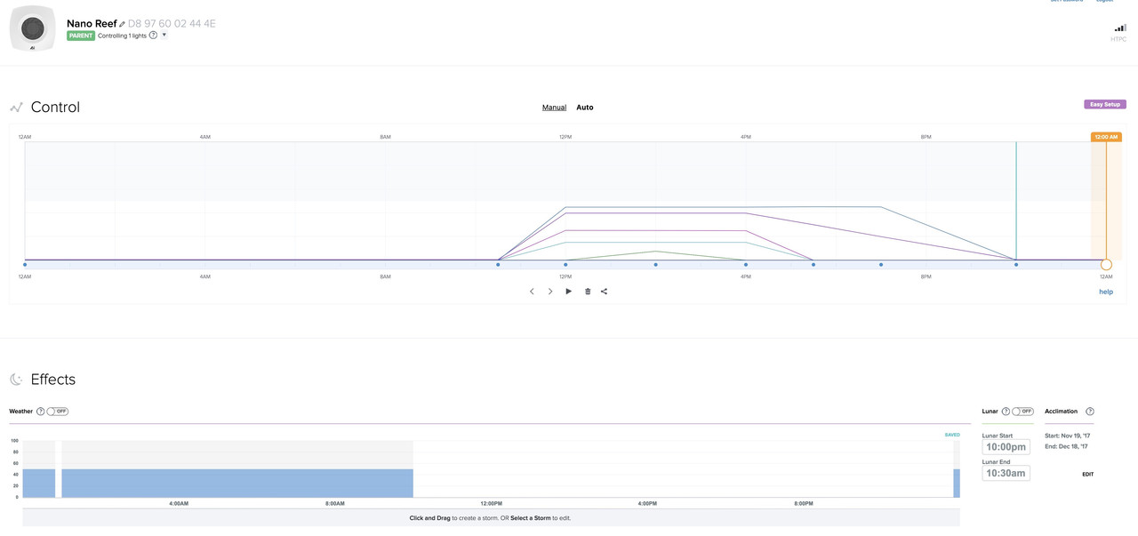Edit the Lunar Start time field
Screen dimensions: 1138x536
1006,447
